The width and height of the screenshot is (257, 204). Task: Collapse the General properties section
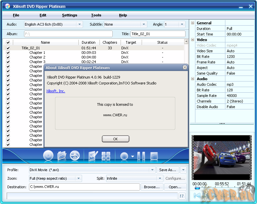(x=193, y=23)
